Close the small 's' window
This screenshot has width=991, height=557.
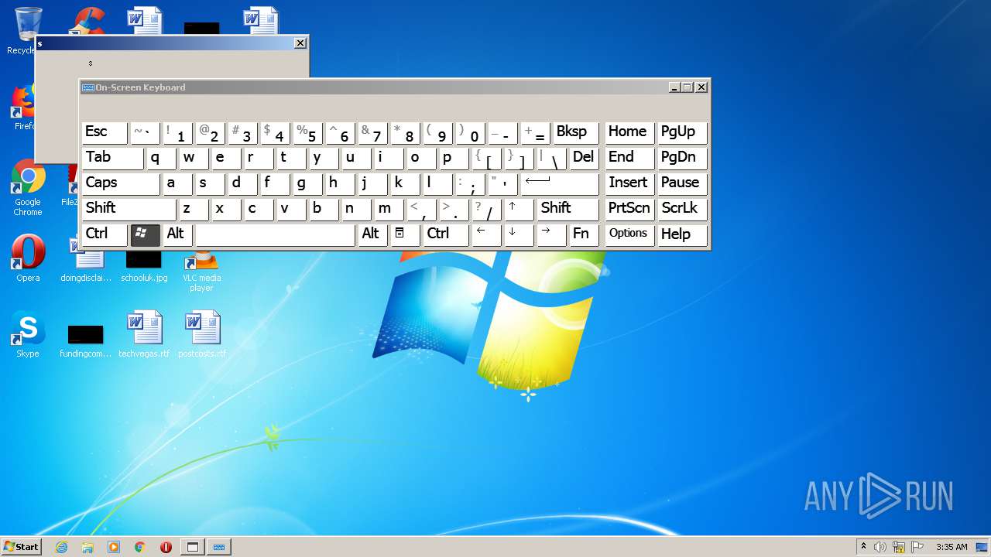coord(300,43)
